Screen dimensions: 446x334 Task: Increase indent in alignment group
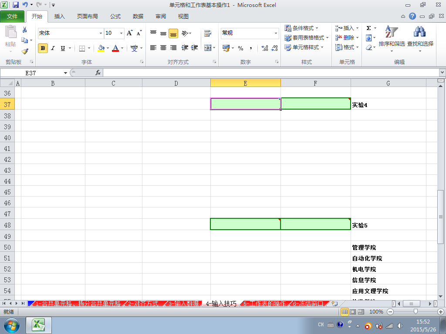pyautogui.click(x=195, y=48)
